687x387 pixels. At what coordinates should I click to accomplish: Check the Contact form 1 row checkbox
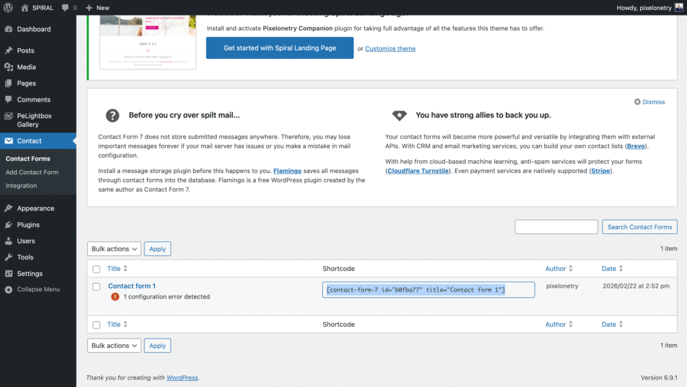97,286
